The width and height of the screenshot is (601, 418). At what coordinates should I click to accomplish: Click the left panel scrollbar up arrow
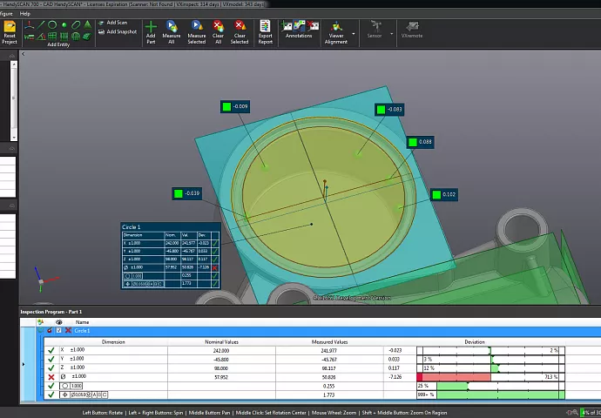(14, 64)
